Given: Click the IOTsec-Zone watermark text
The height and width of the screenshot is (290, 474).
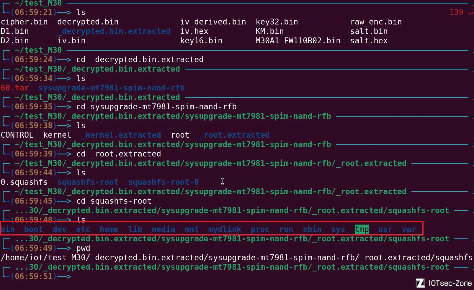Looking at the screenshot, I should tap(450, 283).
